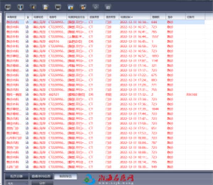The height and width of the screenshot is (185, 213).
Task: Click the wide monitor icon in the toolbar center
Action: pyautogui.click(x=58, y=7)
